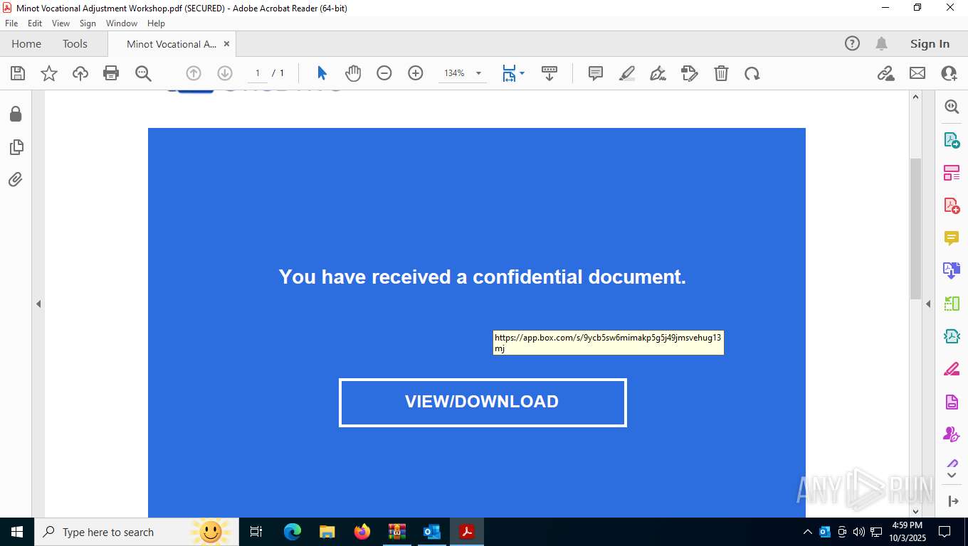Open the Export PDF tool
This screenshot has width=968, height=546.
click(952, 140)
